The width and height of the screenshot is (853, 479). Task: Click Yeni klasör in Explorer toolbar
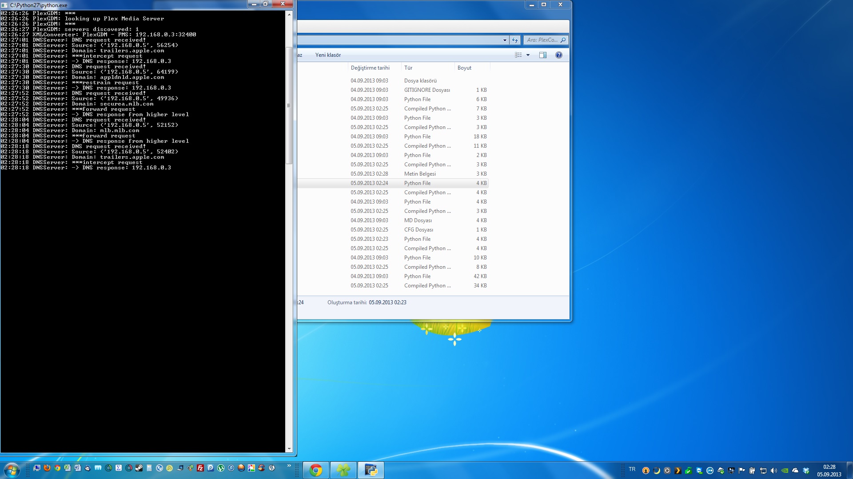328,55
